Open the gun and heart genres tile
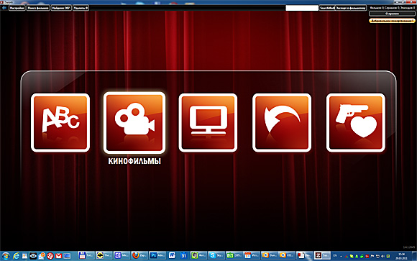 [x=356, y=123]
